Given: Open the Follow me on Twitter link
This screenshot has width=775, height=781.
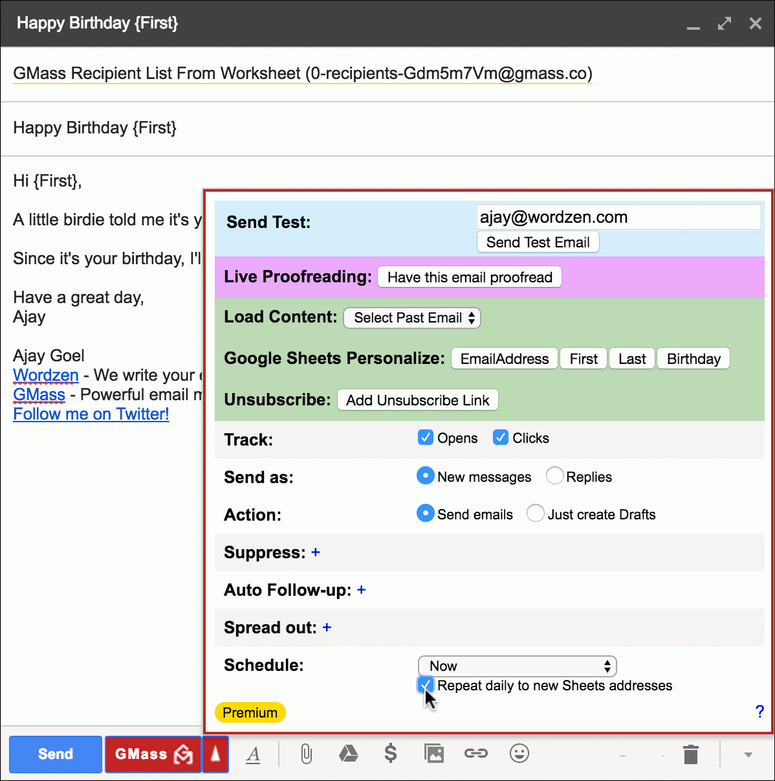Looking at the screenshot, I should point(91,414).
